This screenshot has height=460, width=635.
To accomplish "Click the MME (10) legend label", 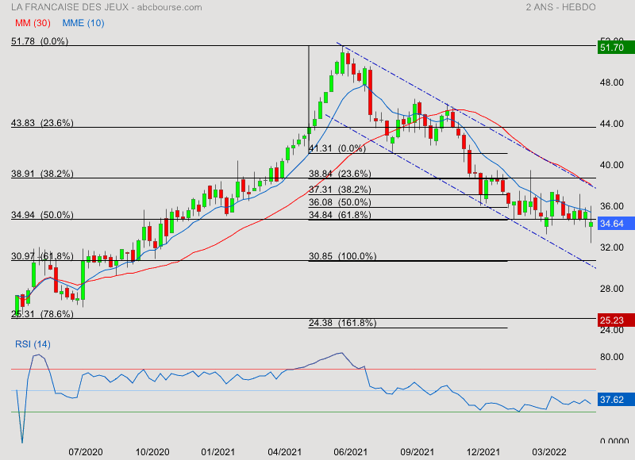I will (x=83, y=23).
